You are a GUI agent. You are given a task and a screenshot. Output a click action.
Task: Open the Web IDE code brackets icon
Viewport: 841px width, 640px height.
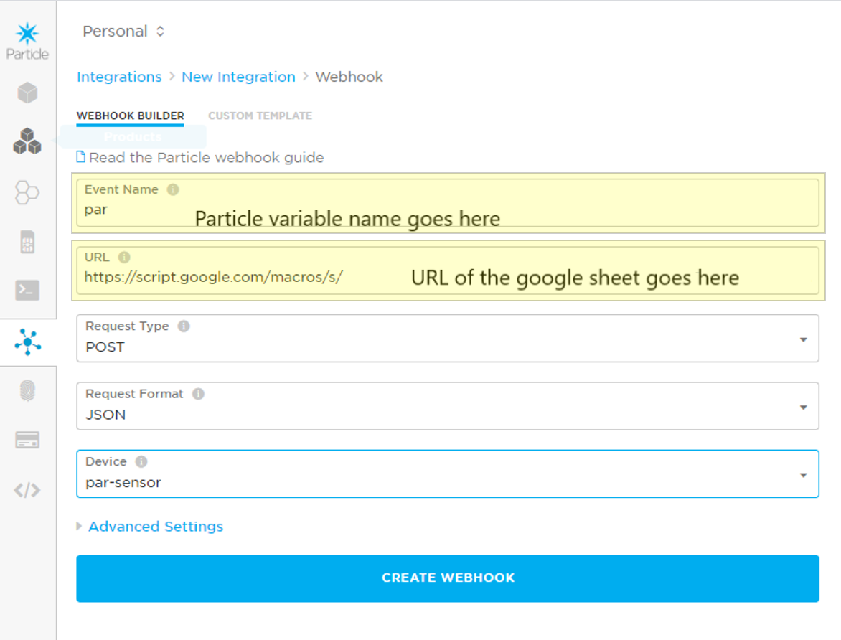pyautogui.click(x=27, y=491)
